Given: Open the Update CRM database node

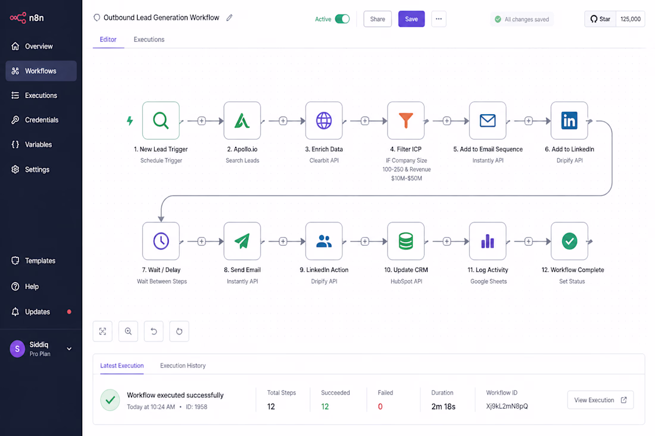Looking at the screenshot, I should 406,241.
